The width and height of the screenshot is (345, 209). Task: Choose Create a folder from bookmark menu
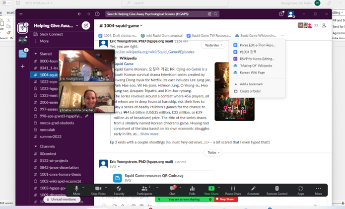point(251,91)
